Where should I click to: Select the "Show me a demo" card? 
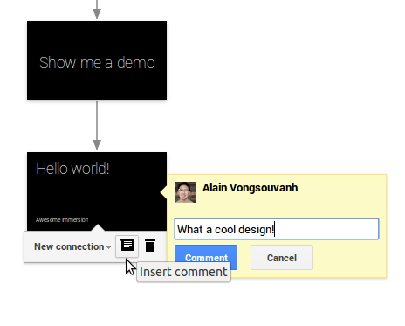coord(97,60)
